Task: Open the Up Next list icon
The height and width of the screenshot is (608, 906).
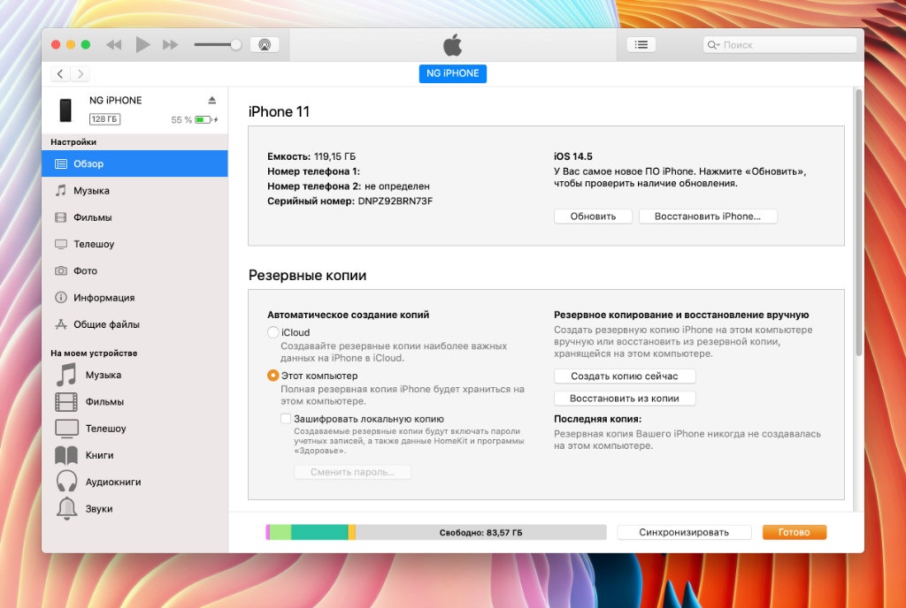Action: click(641, 45)
